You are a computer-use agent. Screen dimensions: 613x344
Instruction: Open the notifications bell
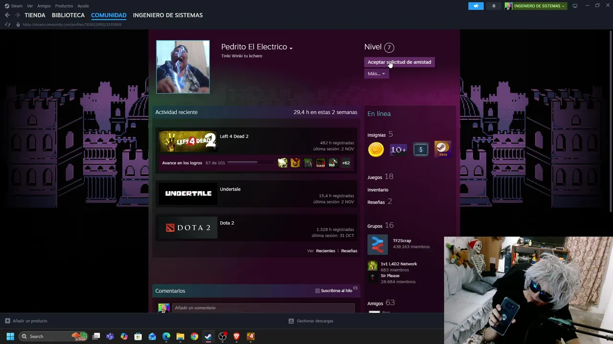pos(494,6)
